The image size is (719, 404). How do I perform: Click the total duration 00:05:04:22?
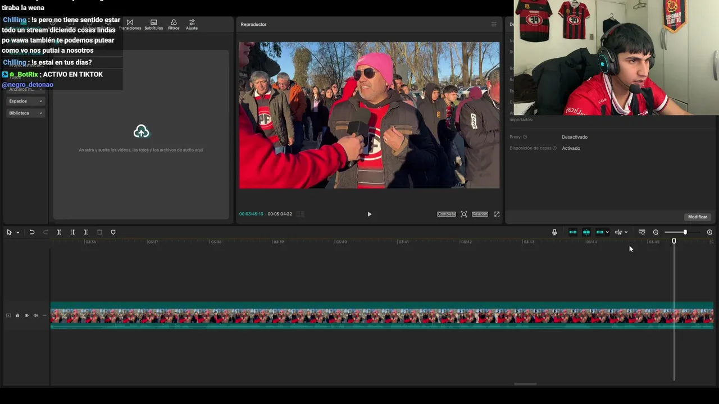(280, 214)
